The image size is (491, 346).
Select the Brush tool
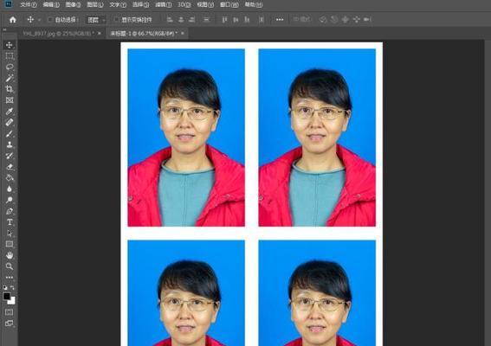(x=10, y=133)
